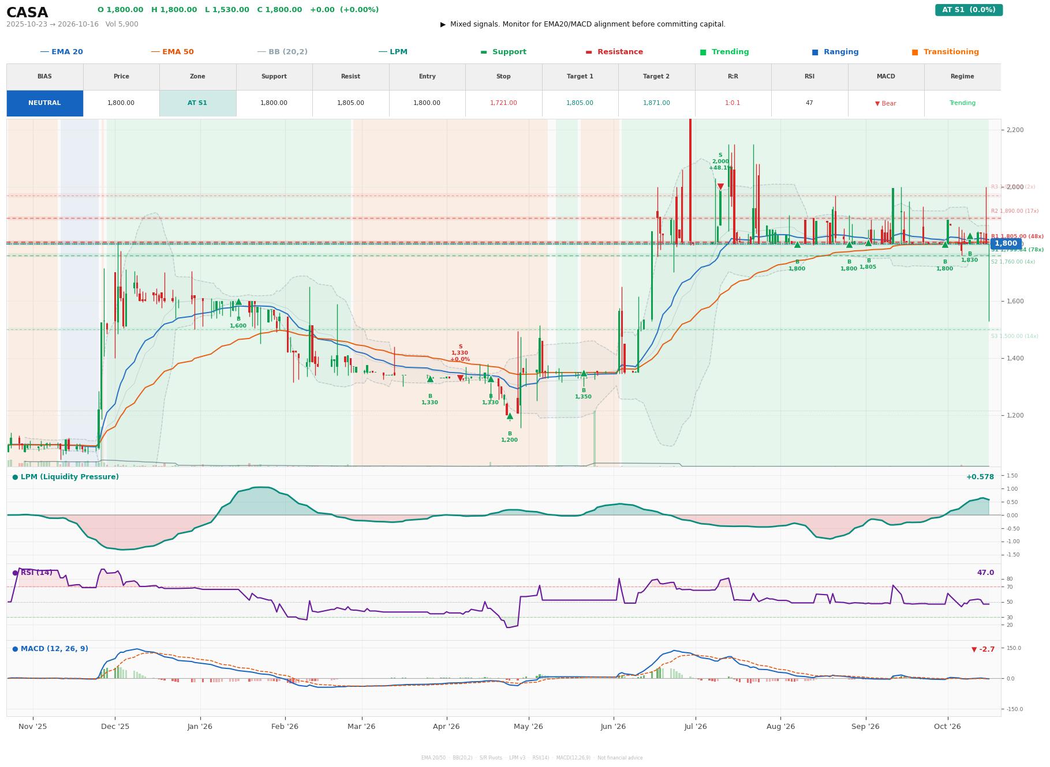The height and width of the screenshot is (767, 1050).
Task: Toggle the LPM legend entry
Action: tap(393, 52)
